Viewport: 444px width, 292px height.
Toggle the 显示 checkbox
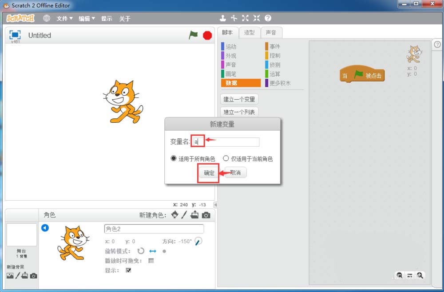pos(129,270)
